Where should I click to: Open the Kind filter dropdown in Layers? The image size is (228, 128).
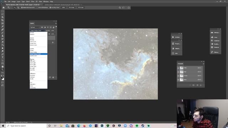pos(35,27)
